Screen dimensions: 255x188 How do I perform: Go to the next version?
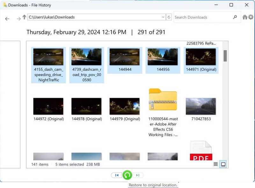[138, 175]
